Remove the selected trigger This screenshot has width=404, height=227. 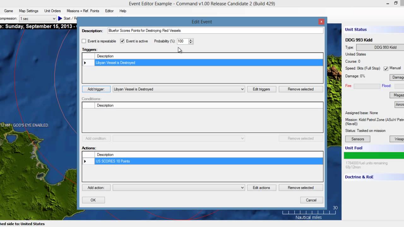pyautogui.click(x=300, y=89)
